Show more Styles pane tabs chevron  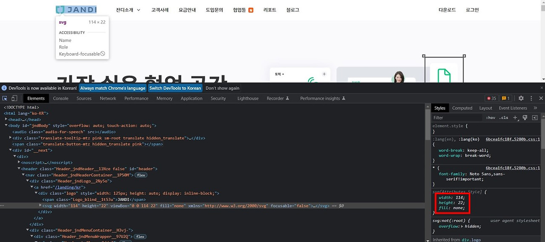pyautogui.click(x=535, y=108)
